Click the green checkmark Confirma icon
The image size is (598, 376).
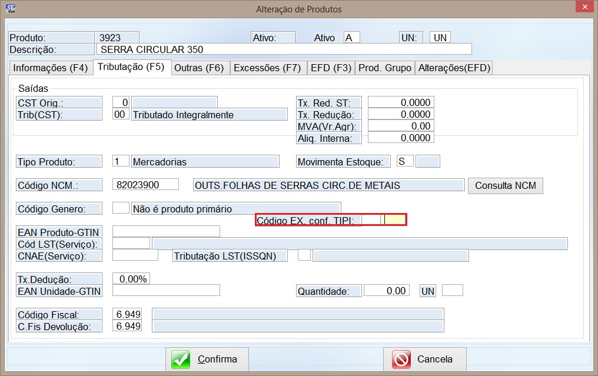[181, 359]
